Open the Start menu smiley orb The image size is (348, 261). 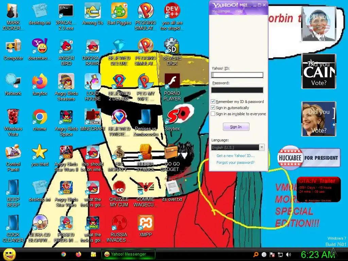9,255
